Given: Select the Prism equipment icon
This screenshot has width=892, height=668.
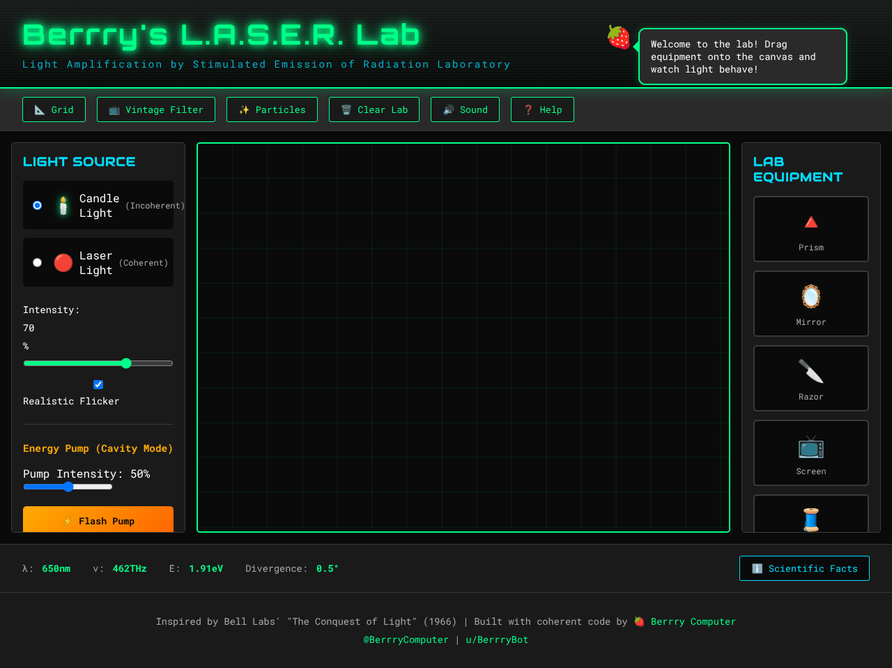Looking at the screenshot, I should (810, 222).
